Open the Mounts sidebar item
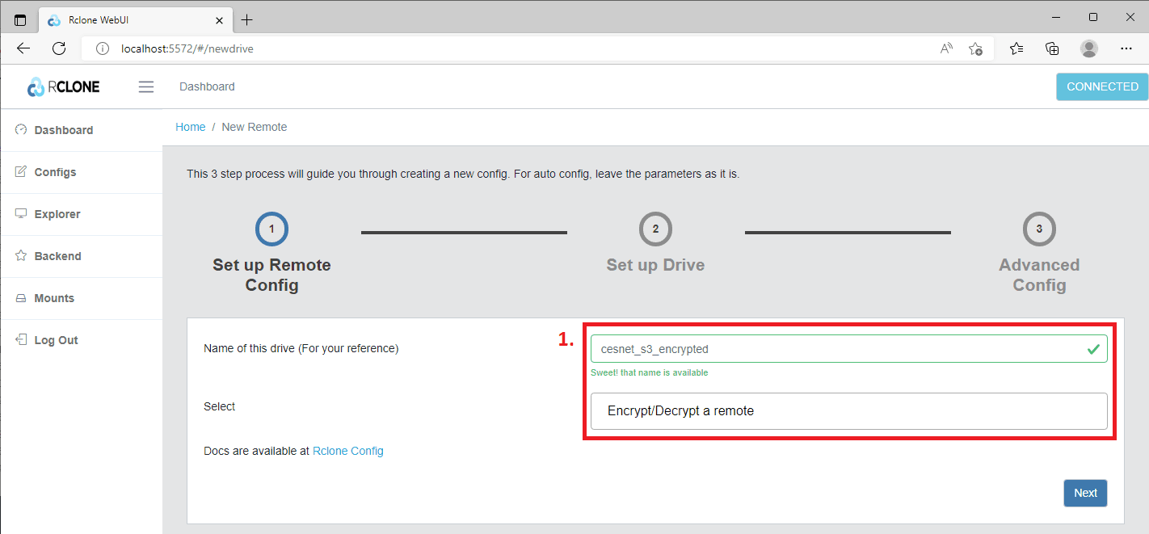 click(x=54, y=298)
